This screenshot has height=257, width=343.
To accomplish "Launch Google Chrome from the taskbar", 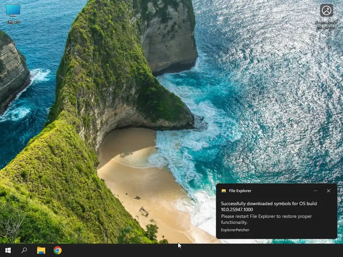I will point(58,250).
